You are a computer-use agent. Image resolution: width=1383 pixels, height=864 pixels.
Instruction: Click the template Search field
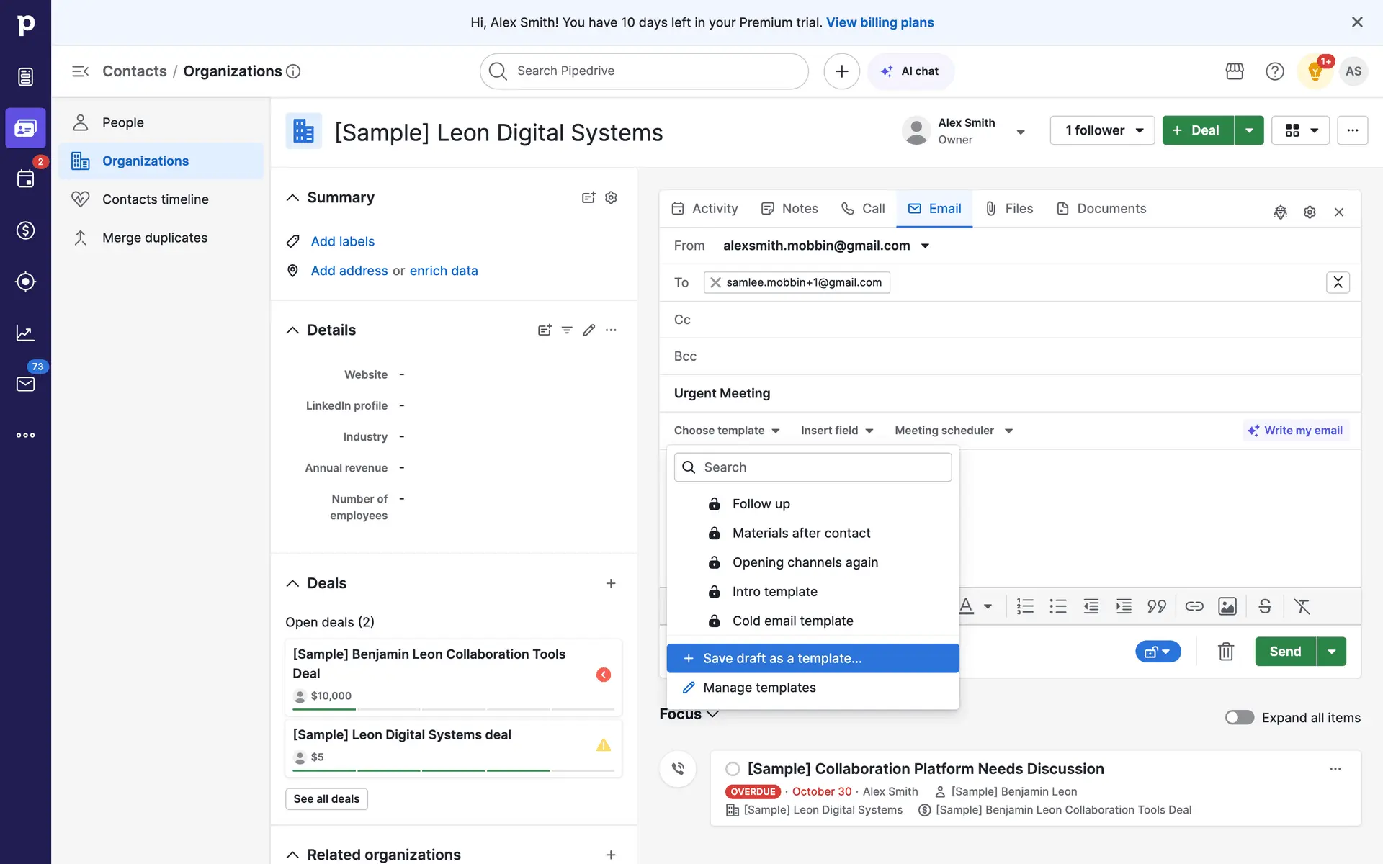point(813,467)
